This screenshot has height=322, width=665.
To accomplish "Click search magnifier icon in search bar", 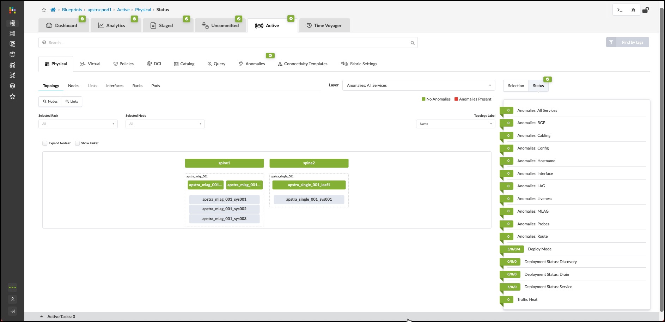I will click(x=413, y=43).
